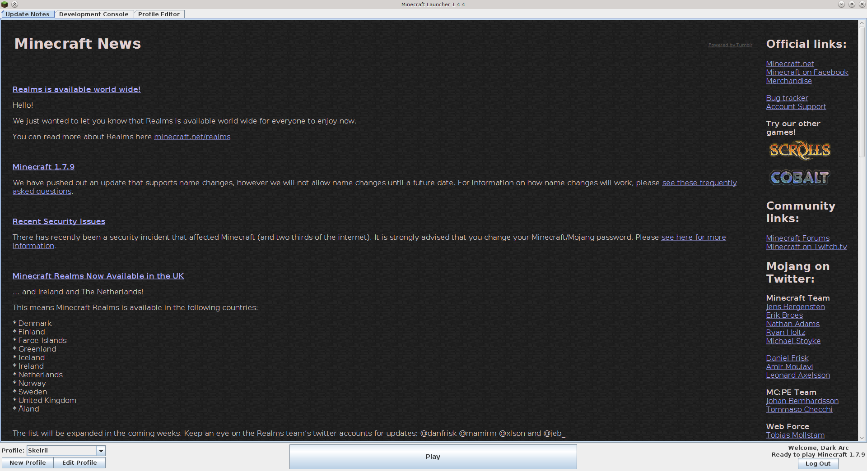Click the 'Official links:' heading
This screenshot has width=867, height=471.
[806, 44]
